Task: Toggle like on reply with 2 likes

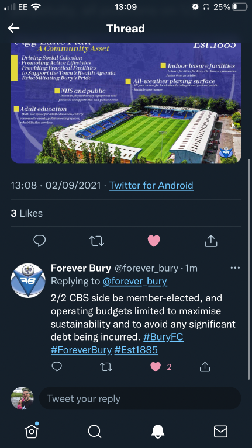Action: (x=156, y=367)
